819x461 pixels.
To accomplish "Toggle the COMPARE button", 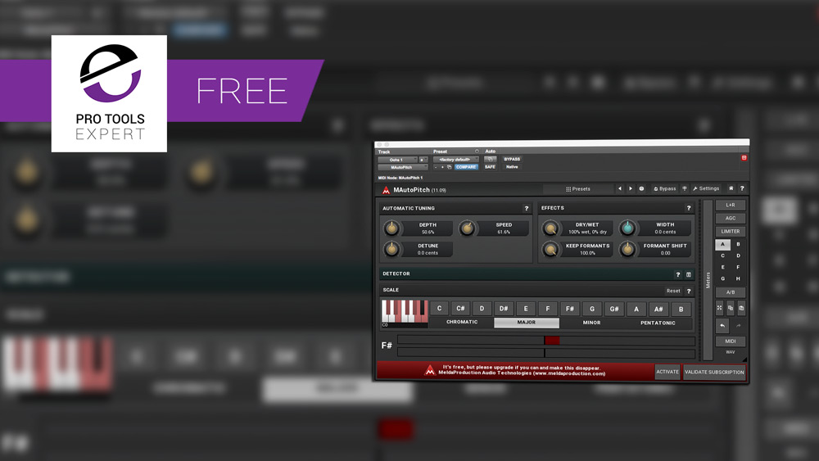I will tap(466, 167).
